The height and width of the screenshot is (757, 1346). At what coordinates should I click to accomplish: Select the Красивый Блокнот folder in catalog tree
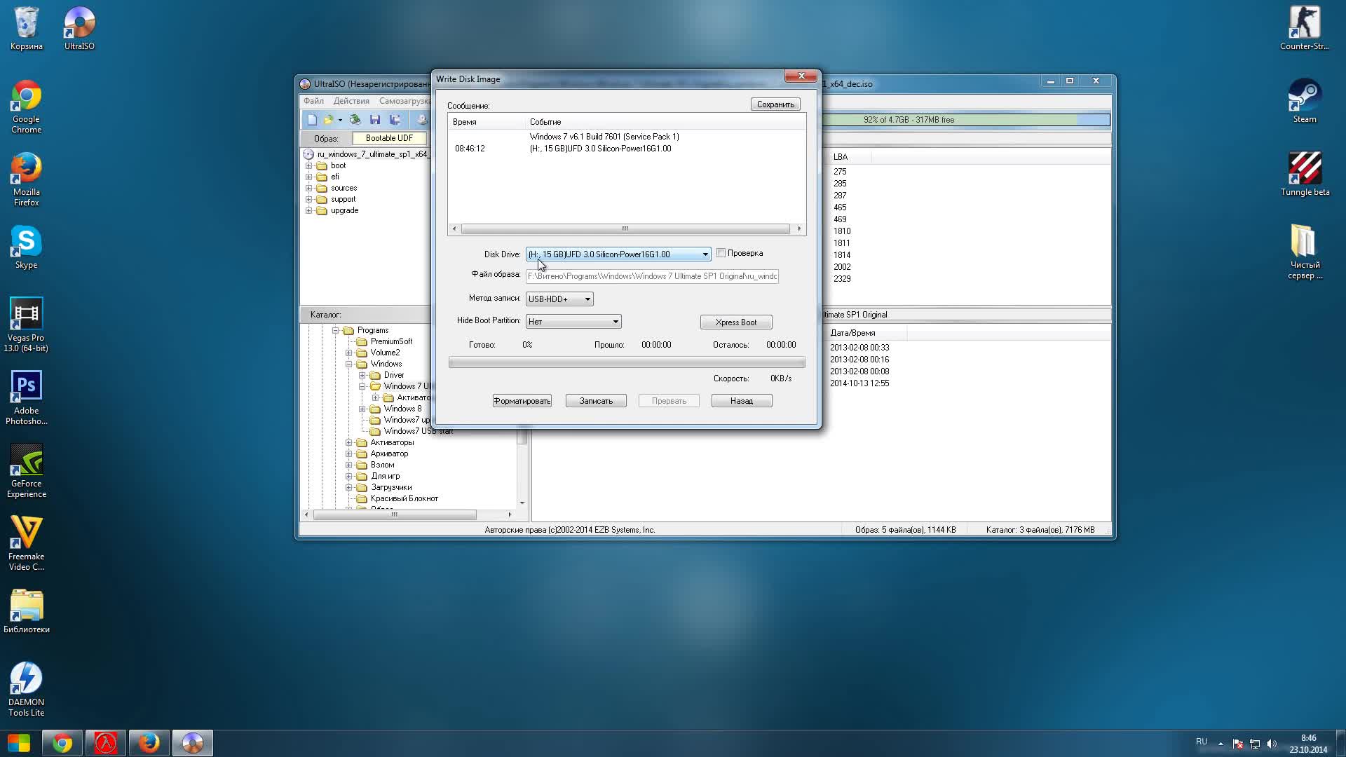404,498
